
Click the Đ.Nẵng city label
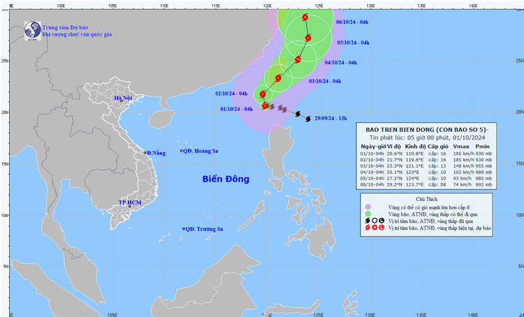[155, 152]
